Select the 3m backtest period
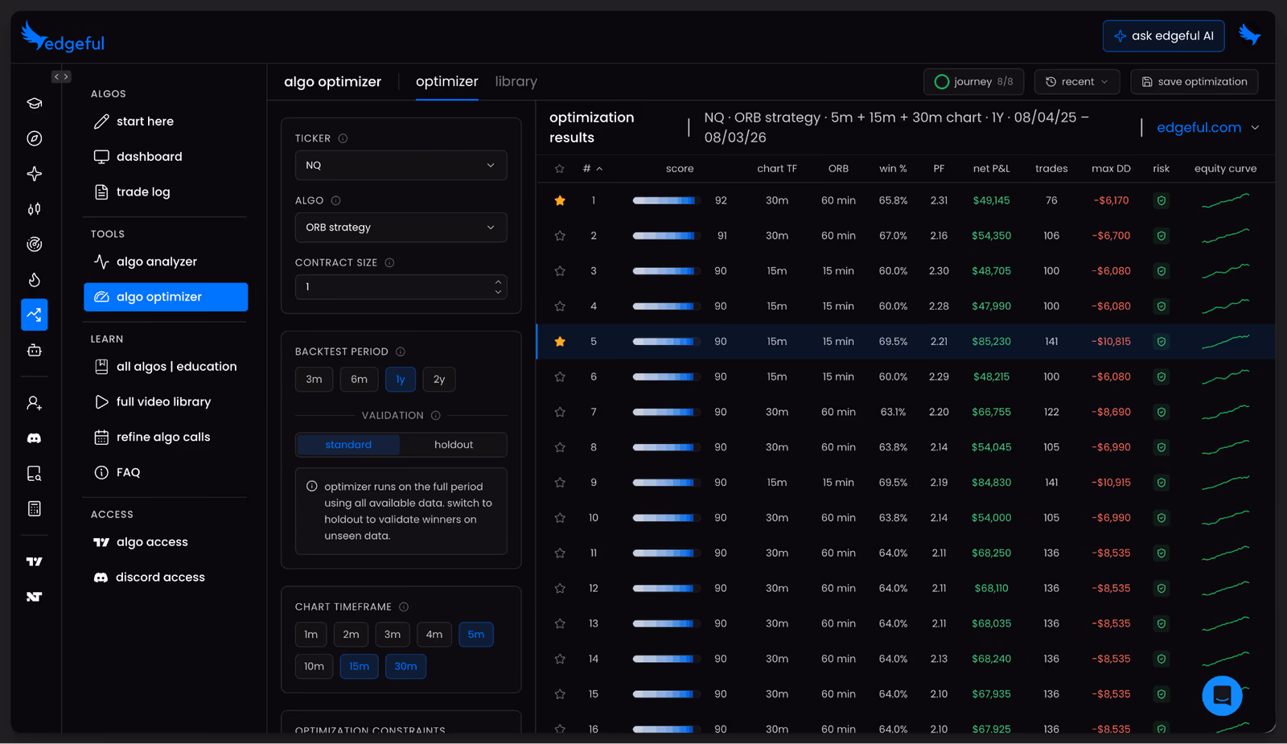This screenshot has height=744, width=1287. [x=314, y=380]
